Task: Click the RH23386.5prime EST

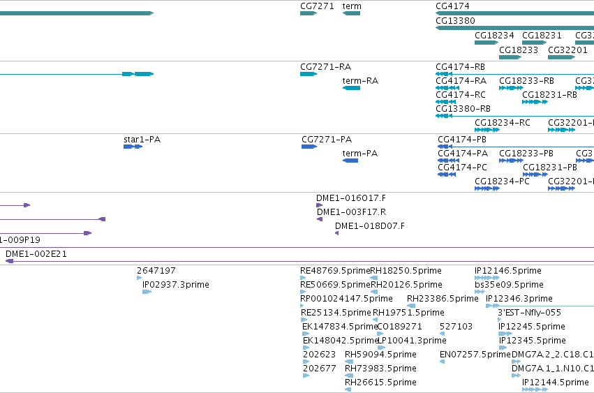Action: pyautogui.click(x=411, y=306)
